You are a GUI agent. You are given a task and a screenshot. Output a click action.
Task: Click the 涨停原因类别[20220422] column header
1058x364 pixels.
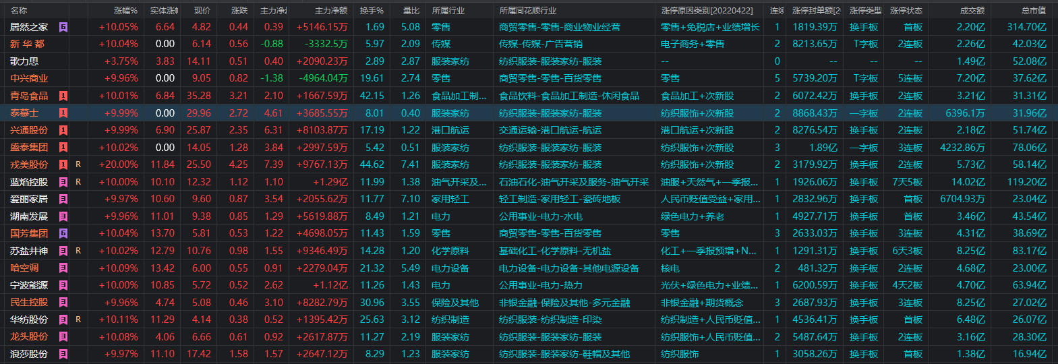(x=707, y=10)
